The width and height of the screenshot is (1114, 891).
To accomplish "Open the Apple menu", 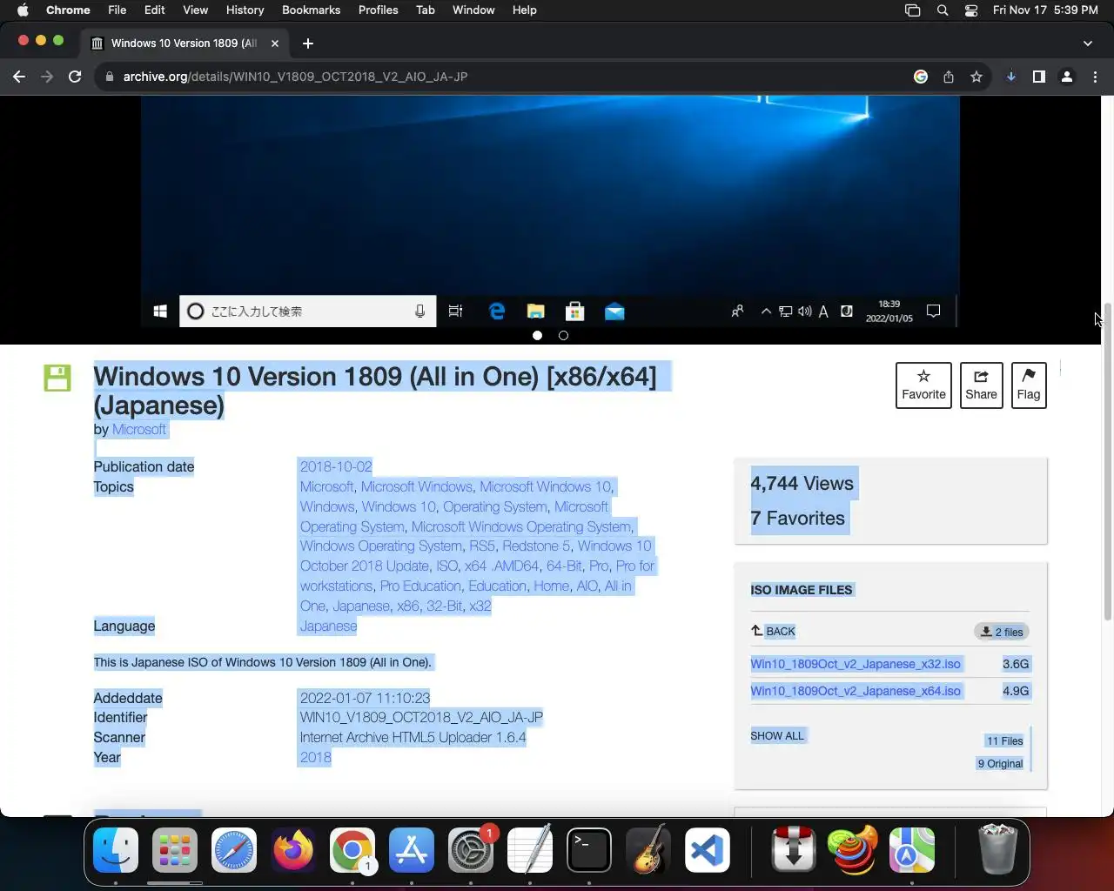I will tap(23, 10).
